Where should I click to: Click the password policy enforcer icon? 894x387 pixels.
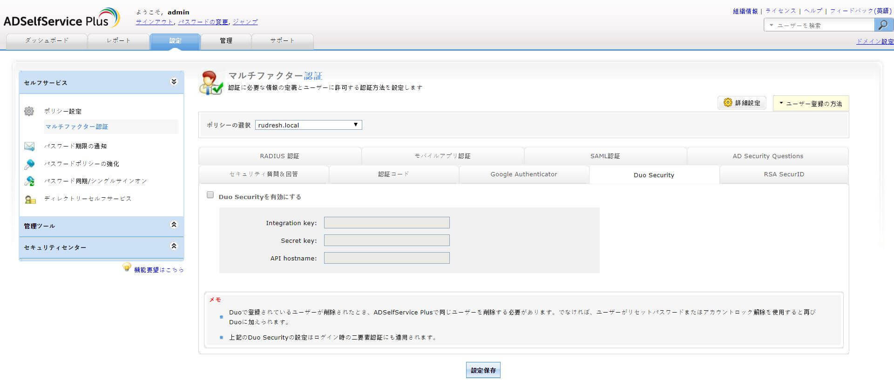(29, 164)
